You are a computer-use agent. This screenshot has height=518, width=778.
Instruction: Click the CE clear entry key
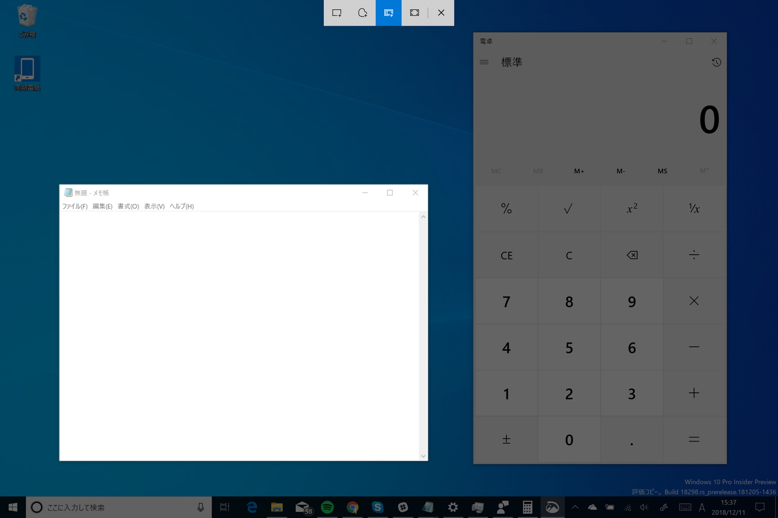506,255
